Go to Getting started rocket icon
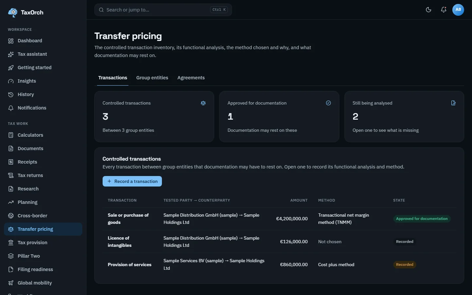 click(11, 68)
